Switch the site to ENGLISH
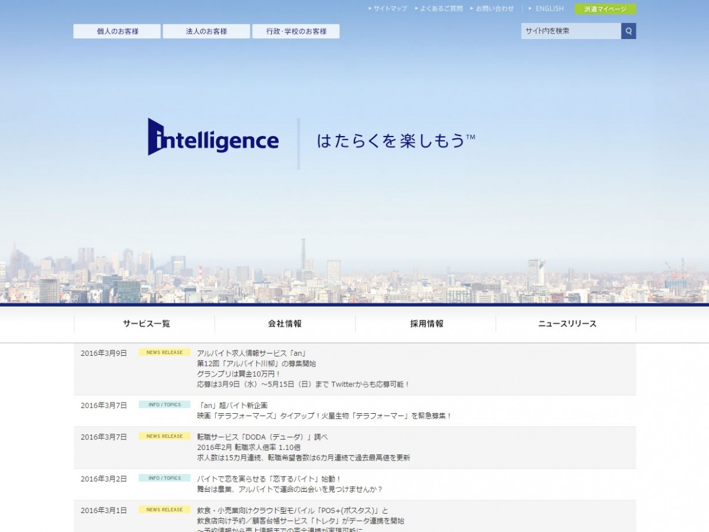709x532 pixels. pos(549,9)
